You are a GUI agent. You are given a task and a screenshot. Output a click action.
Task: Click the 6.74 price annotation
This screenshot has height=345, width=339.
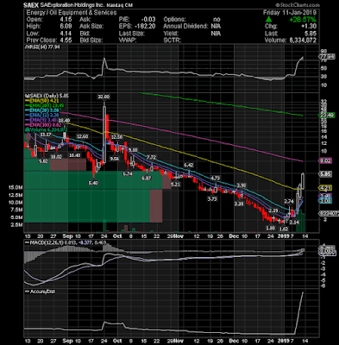click(128, 173)
